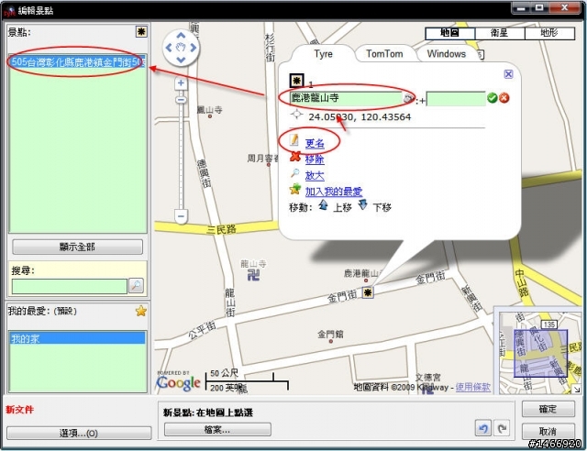Click the redo arrow button
The image size is (587, 451).
tap(502, 428)
